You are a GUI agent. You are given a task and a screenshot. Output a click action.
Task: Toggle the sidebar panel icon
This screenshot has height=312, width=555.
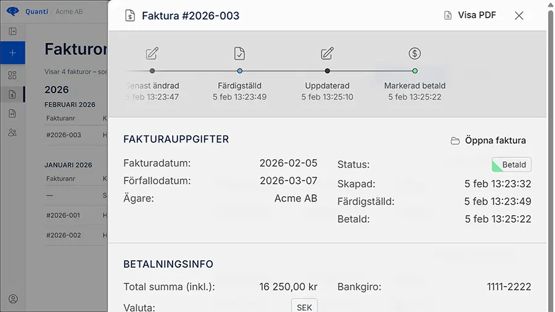tap(12, 31)
